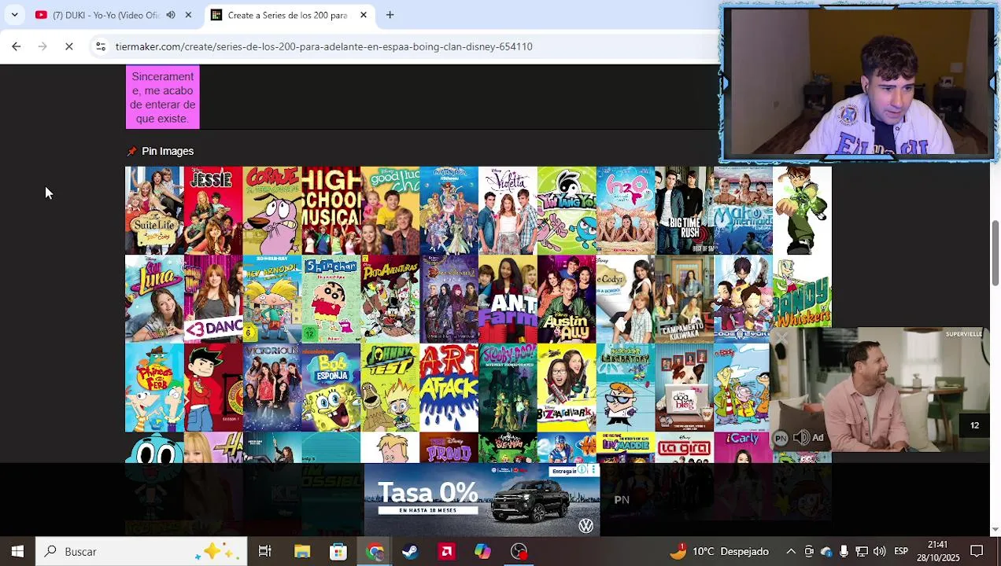
Task: Select the H2O series poster
Action: (626, 210)
